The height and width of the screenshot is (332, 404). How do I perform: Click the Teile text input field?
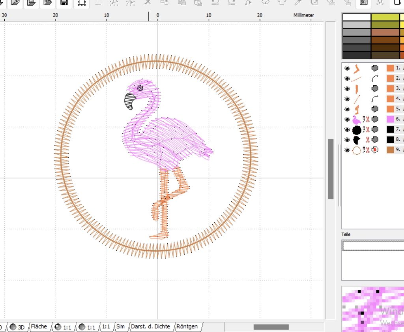pos(373,246)
